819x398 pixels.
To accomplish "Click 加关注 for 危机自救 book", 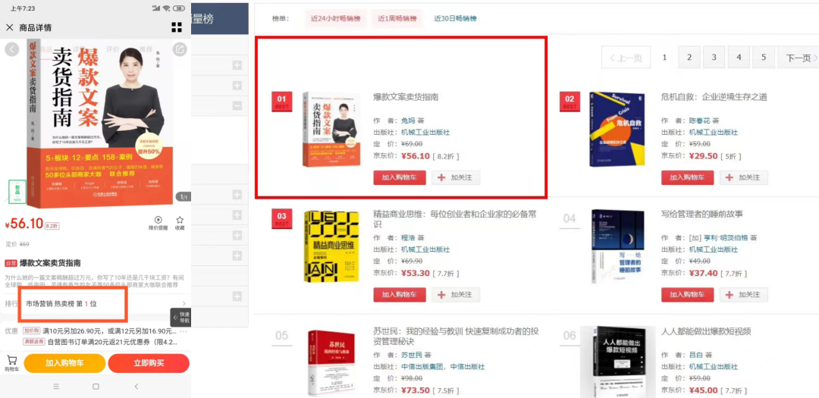I will point(744,177).
